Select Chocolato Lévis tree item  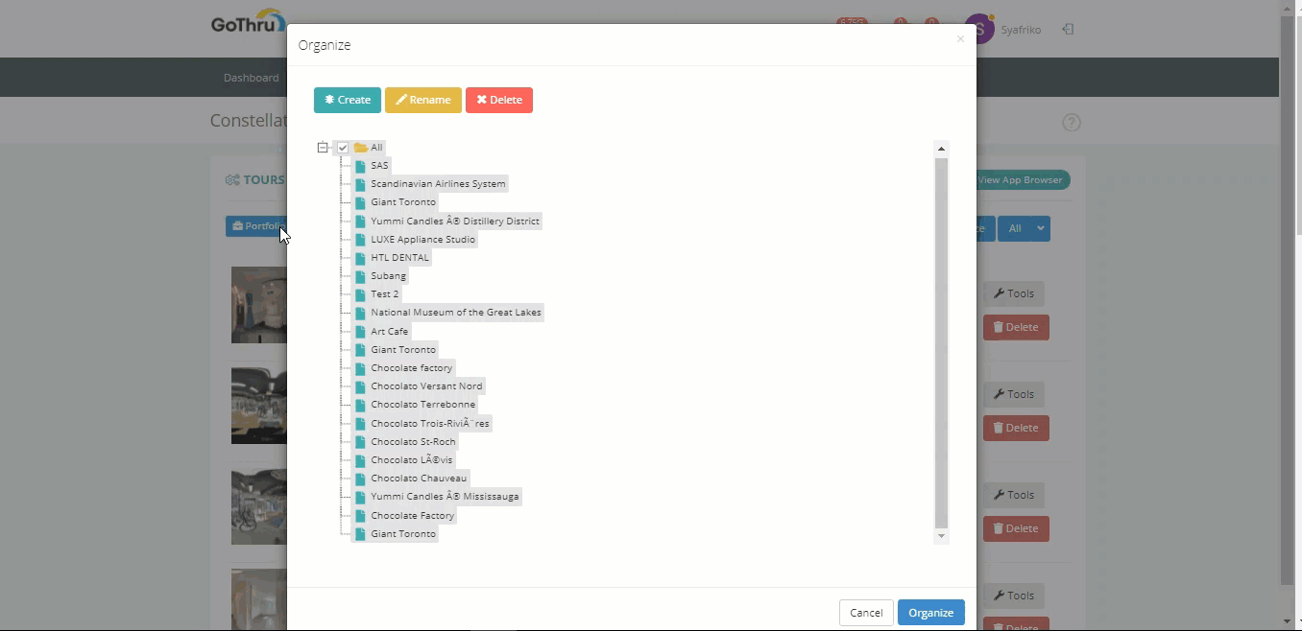pos(411,460)
